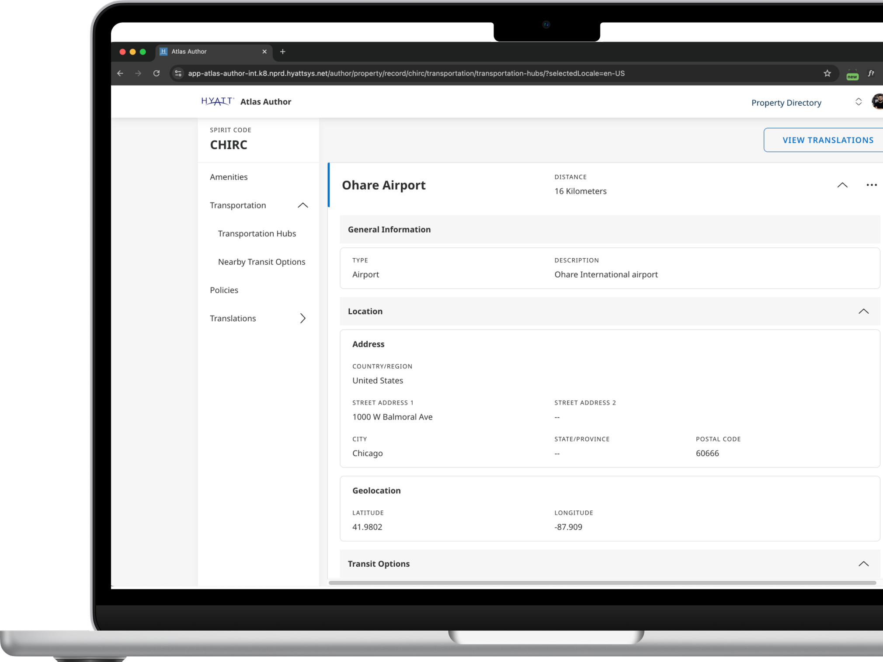883x662 pixels.
Task: Click the site information icon in address bar
Action: (x=178, y=73)
